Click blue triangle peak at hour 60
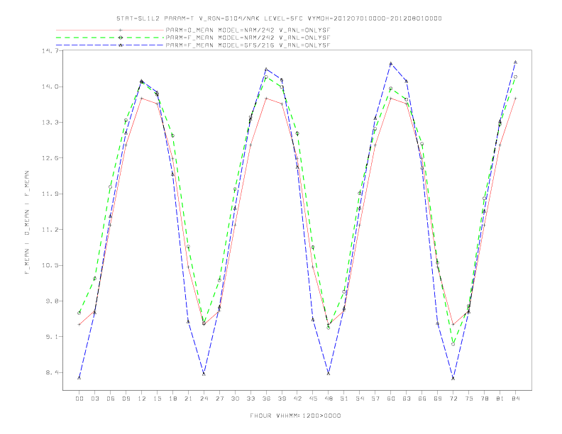562x434 pixels. click(x=391, y=63)
